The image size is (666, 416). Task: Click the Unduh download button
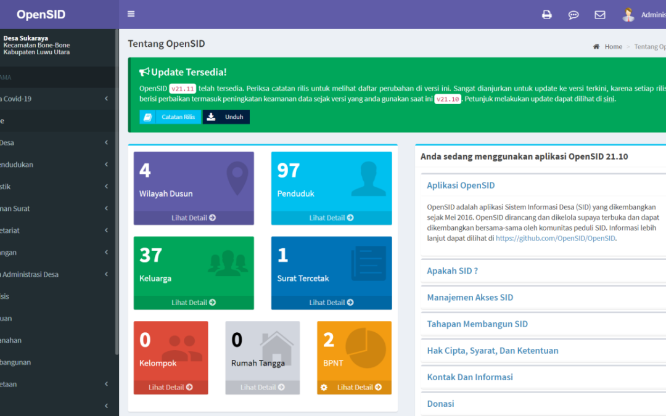(226, 116)
